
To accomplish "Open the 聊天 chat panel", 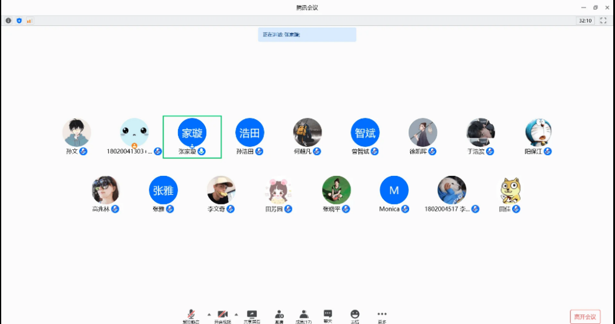I will pyautogui.click(x=327, y=315).
